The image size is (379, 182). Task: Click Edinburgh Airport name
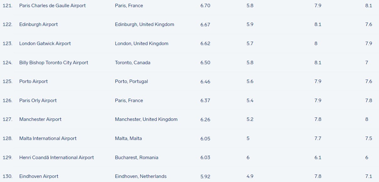click(39, 24)
